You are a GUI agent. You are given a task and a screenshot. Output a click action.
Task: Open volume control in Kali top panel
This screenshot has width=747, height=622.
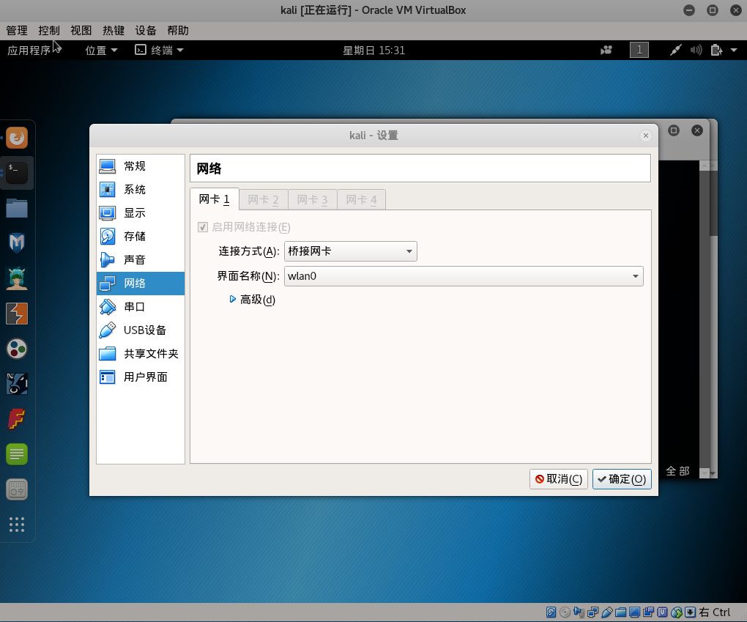point(696,50)
